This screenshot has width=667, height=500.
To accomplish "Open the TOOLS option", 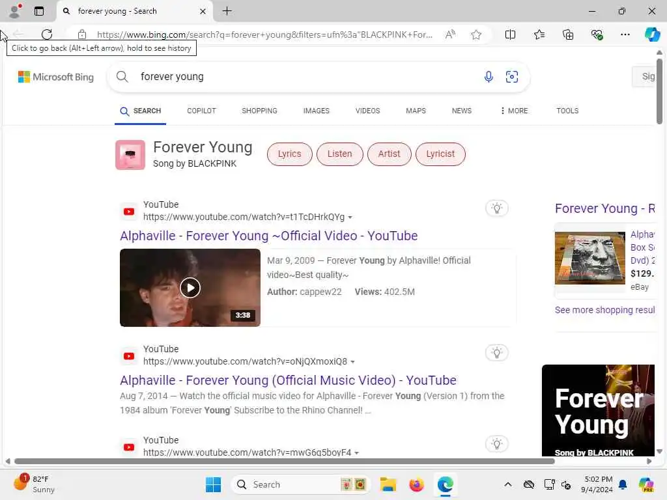I will coord(567,111).
